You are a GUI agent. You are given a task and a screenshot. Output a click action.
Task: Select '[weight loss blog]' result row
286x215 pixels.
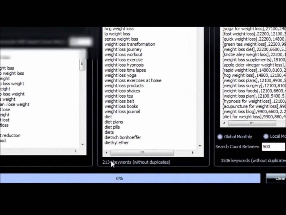pyautogui.click(x=254, y=111)
